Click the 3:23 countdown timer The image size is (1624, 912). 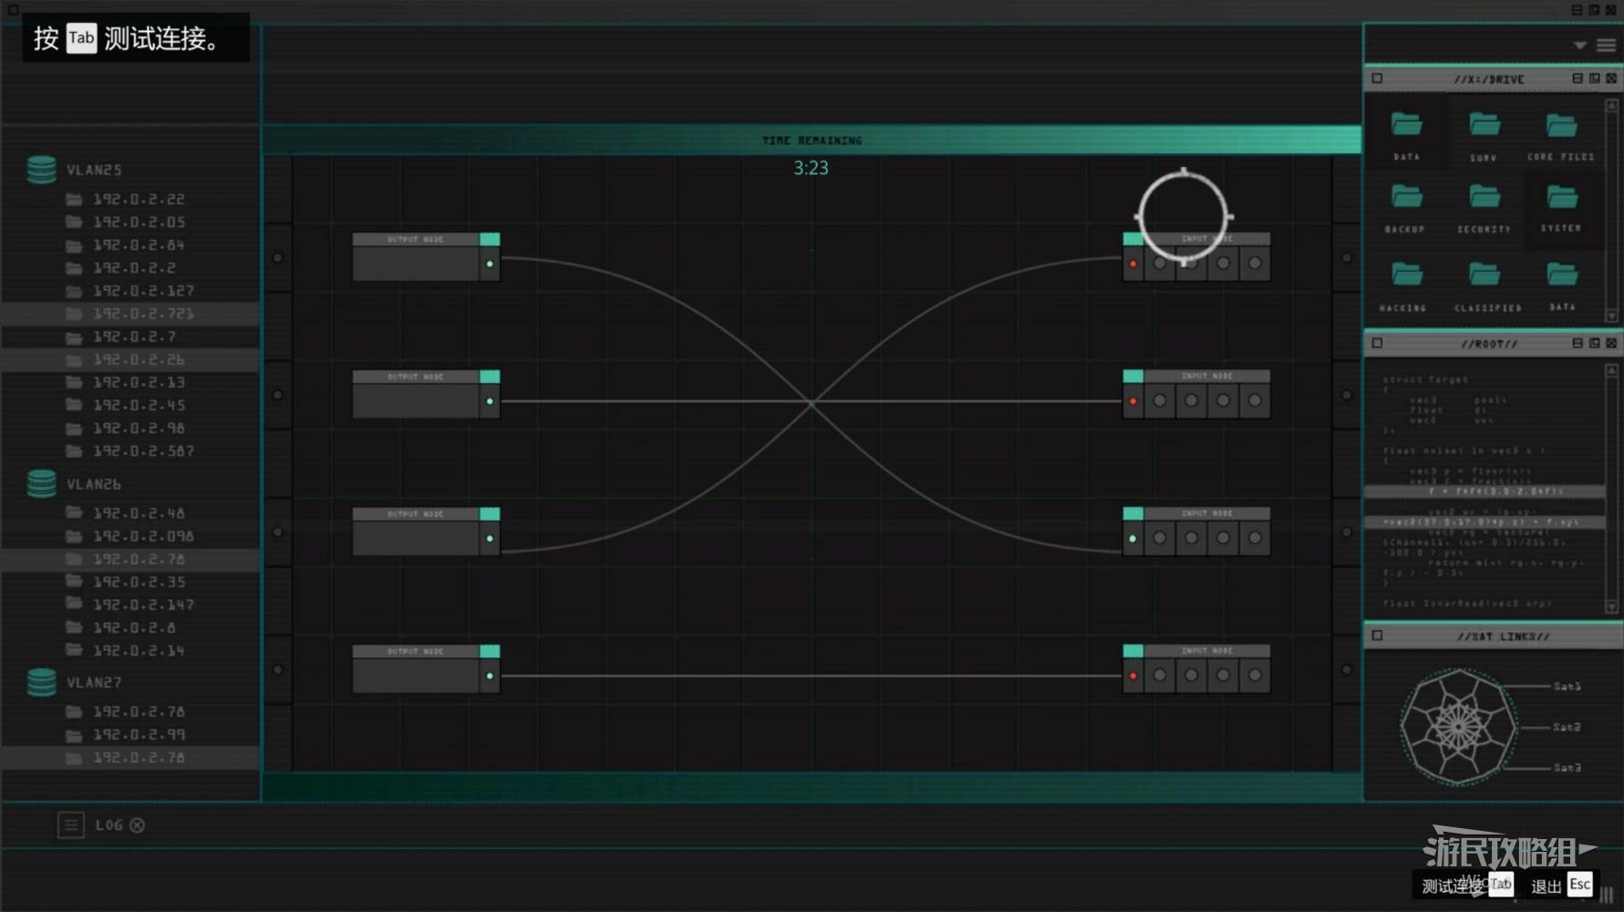coord(811,168)
